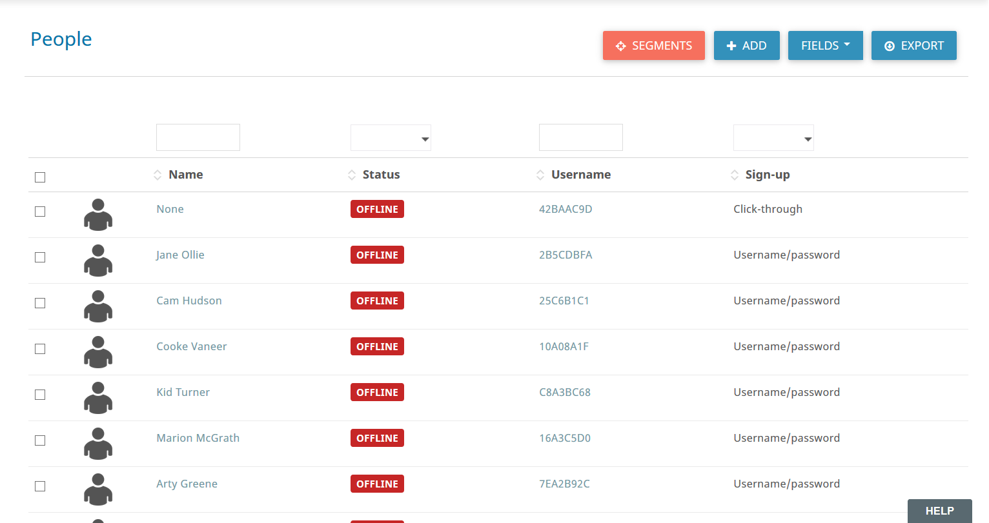Check the box for the None row
Screen dimensions: 989x523
(x=40, y=212)
